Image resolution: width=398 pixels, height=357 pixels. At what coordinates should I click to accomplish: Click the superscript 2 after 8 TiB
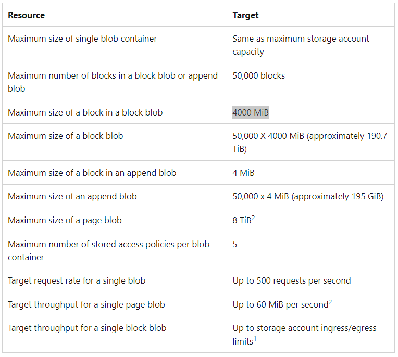[x=253, y=218]
